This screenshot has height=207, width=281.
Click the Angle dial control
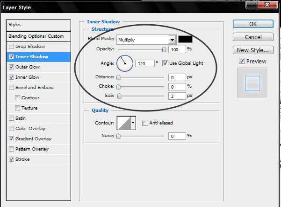[125, 63]
